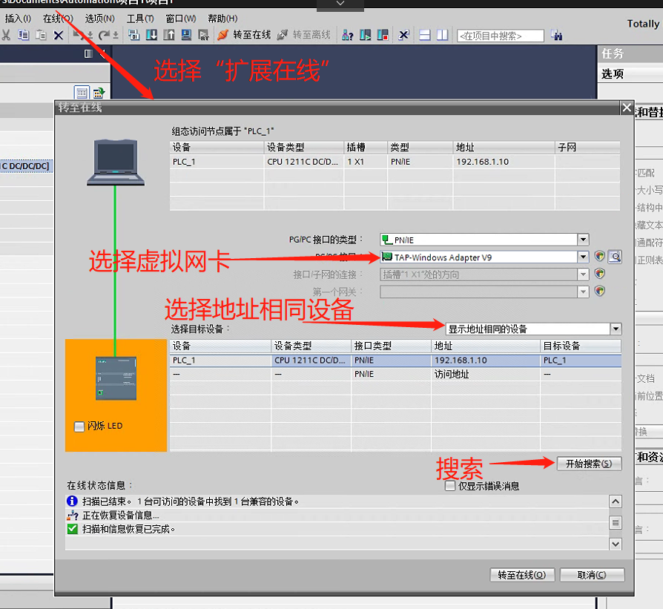Screen dimensions: 663x609
Task: Click the Download to device toolbar icon
Action: pos(151,35)
